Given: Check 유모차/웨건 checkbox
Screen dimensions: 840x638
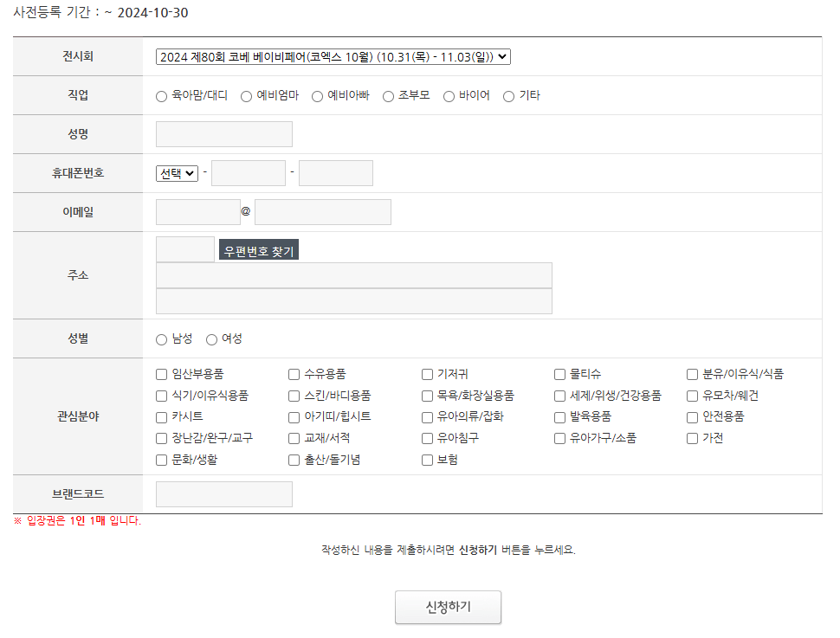Looking at the screenshot, I should [x=692, y=396].
